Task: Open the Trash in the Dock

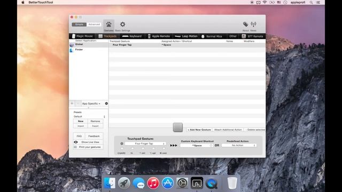Action: click(x=232, y=182)
